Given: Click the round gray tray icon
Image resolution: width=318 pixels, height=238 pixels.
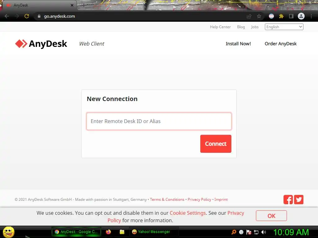Looking at the screenshot, I should [x=241, y=232].
